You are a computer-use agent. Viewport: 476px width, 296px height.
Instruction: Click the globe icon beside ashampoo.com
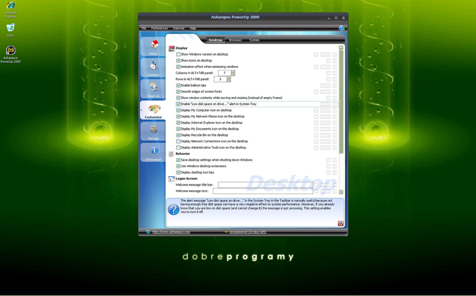tap(148, 232)
